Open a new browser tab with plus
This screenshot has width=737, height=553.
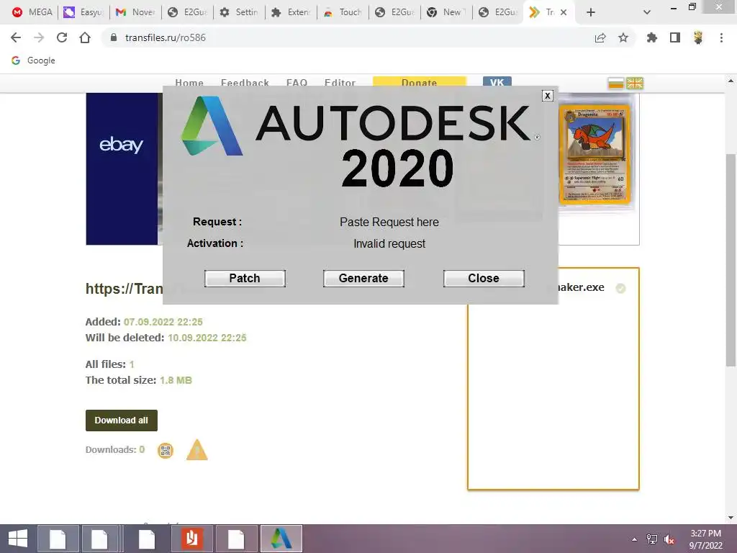(x=591, y=13)
